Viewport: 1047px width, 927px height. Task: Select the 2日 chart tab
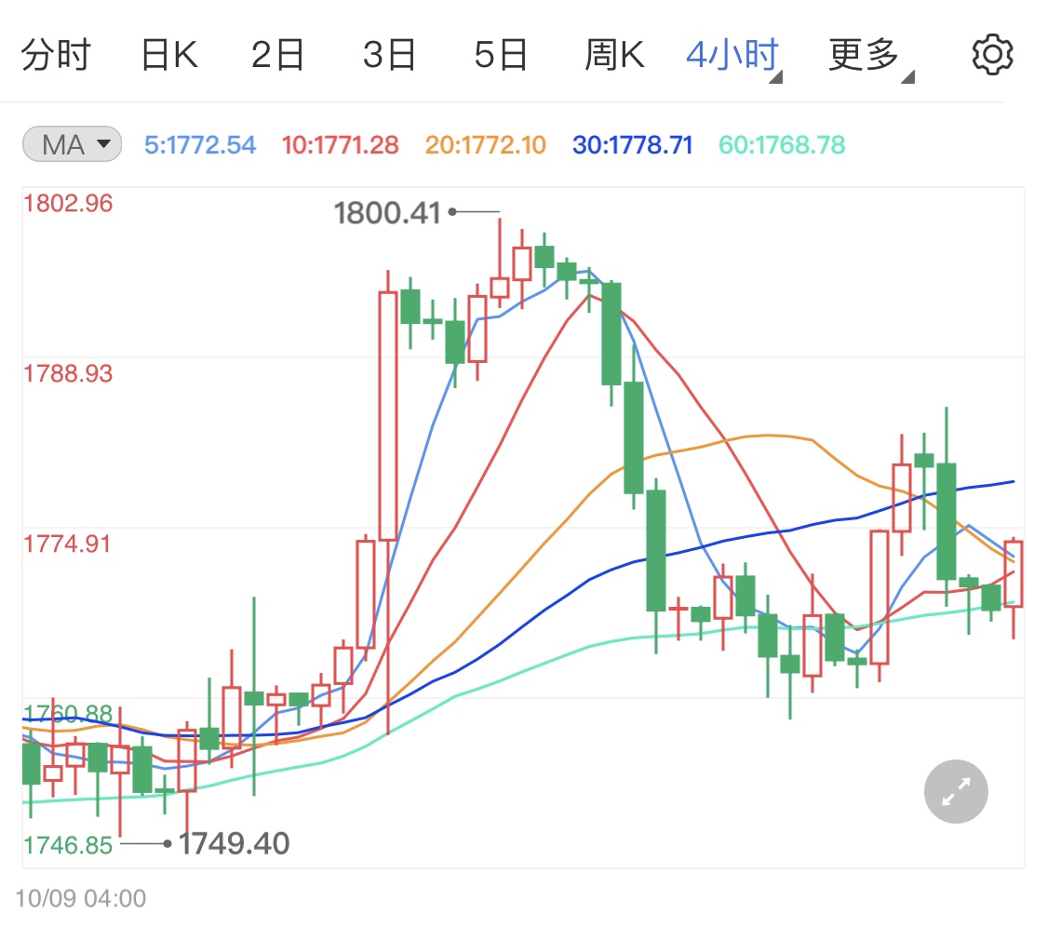pos(277,55)
